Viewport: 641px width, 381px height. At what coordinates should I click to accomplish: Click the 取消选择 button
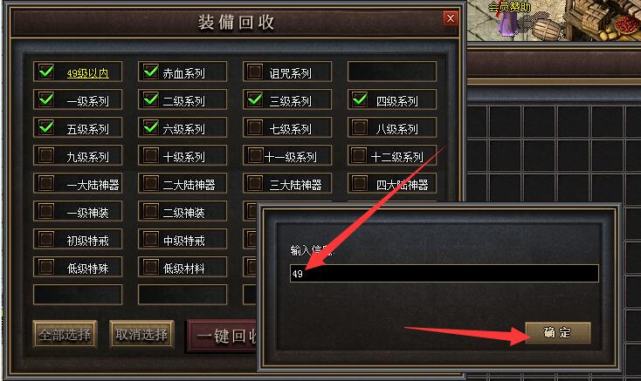click(141, 334)
